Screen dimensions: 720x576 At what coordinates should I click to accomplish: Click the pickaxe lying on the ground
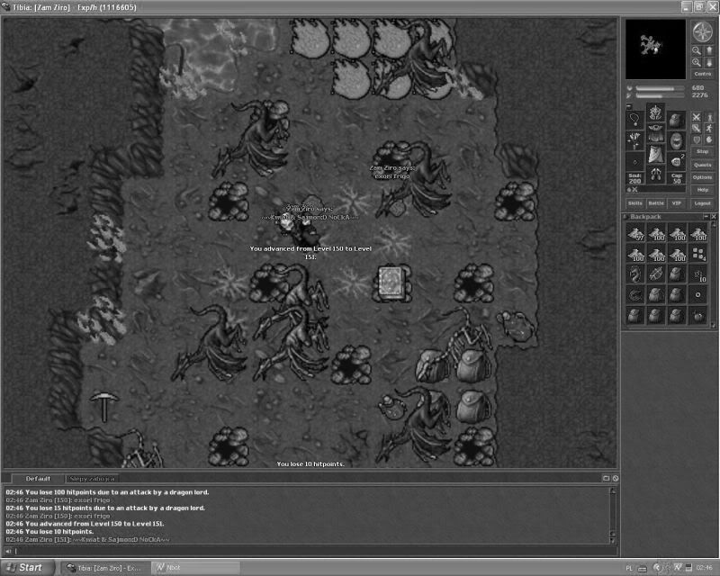click(x=104, y=407)
